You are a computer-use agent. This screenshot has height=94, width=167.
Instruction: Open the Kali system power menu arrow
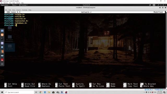(x=165, y=5)
